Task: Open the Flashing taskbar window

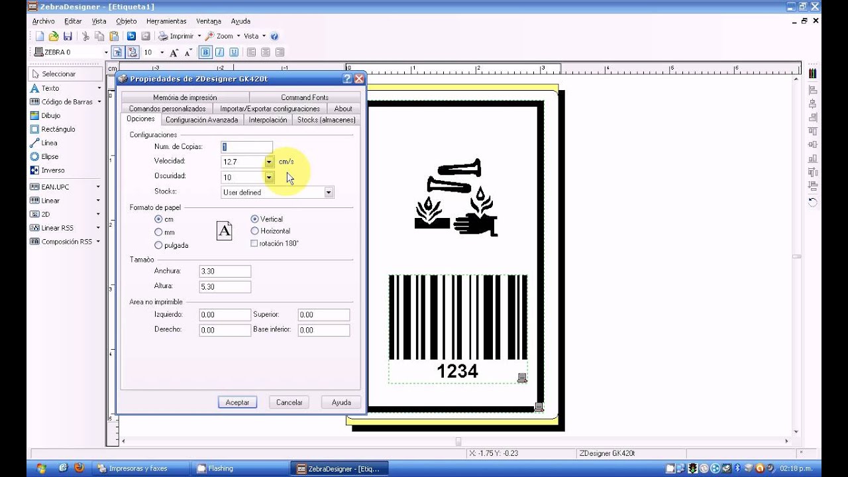Action: [x=241, y=468]
